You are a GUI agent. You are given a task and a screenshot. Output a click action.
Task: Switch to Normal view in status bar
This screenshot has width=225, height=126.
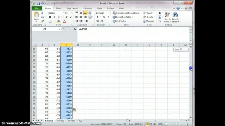point(147,124)
